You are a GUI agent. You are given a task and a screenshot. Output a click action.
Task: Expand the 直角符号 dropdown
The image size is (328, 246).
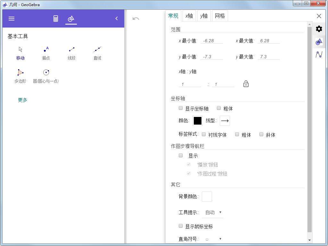(213, 239)
